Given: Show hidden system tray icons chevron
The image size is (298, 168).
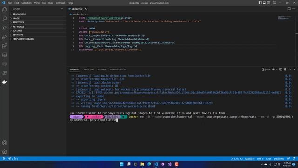Looking at the screenshot, I should [x=262, y=164].
